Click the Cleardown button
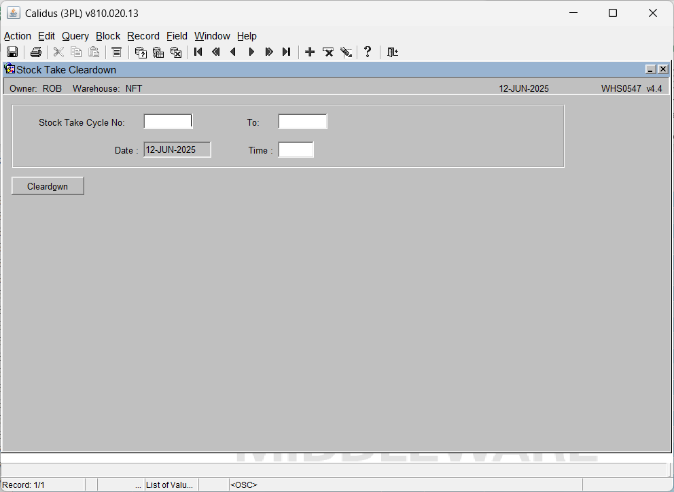 [x=48, y=186]
